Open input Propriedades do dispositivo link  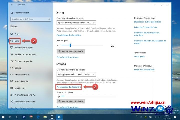coord(69,87)
